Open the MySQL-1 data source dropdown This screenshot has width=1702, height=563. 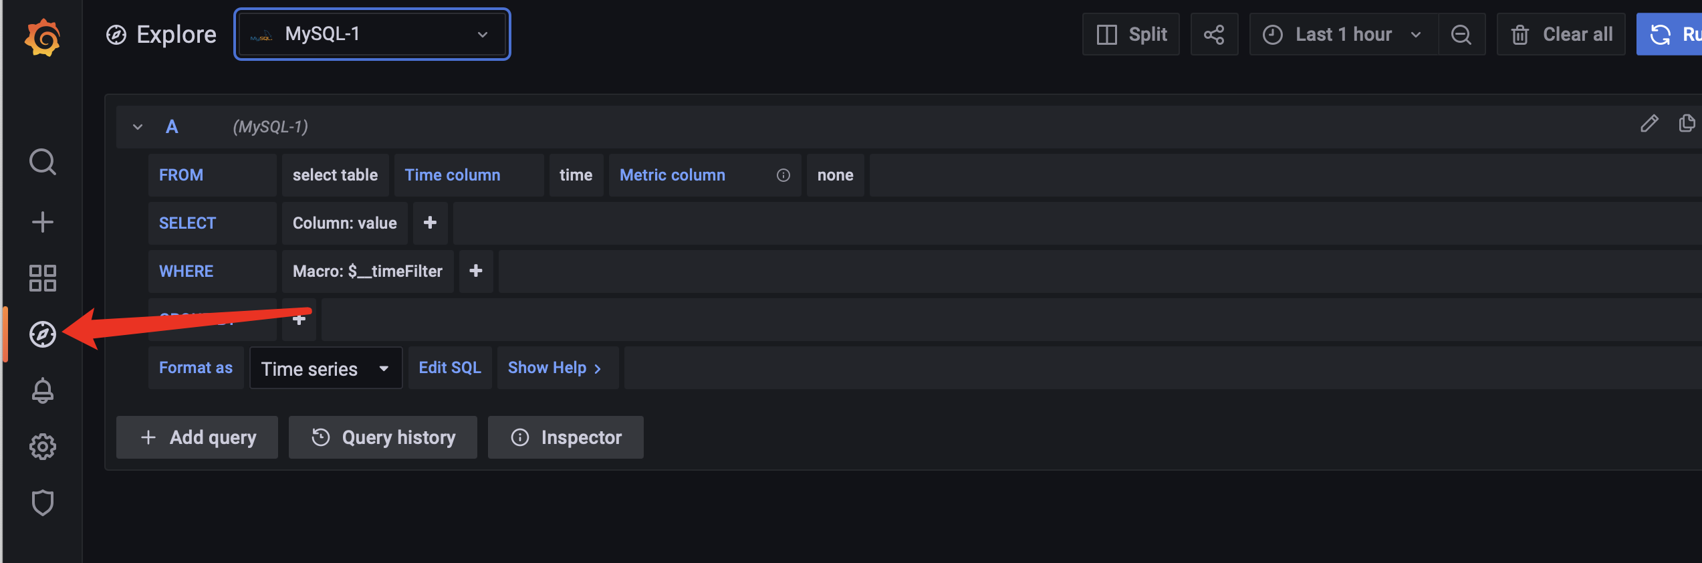[372, 34]
